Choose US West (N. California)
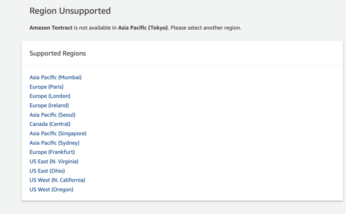 (x=57, y=180)
